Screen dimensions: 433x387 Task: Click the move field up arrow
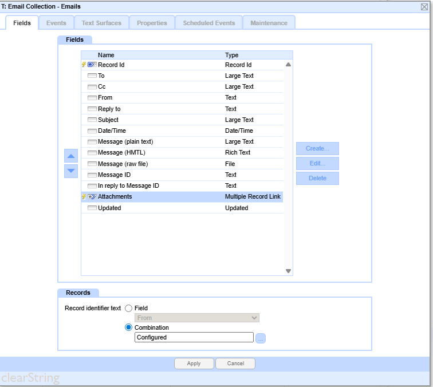click(x=71, y=156)
